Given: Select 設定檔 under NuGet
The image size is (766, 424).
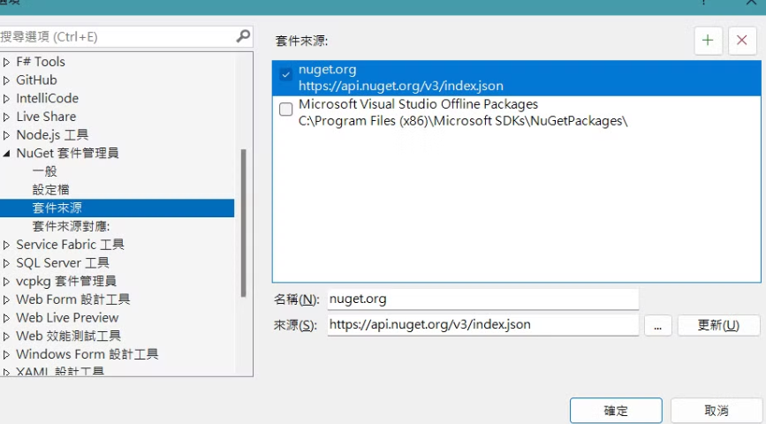Looking at the screenshot, I should point(51,190).
